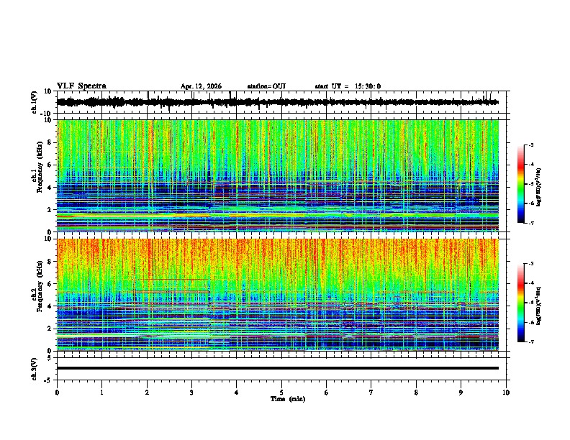Screen dimensions: 570x440
Task: Click the ch.2 spectrogram color bar
Action: click(x=521, y=303)
